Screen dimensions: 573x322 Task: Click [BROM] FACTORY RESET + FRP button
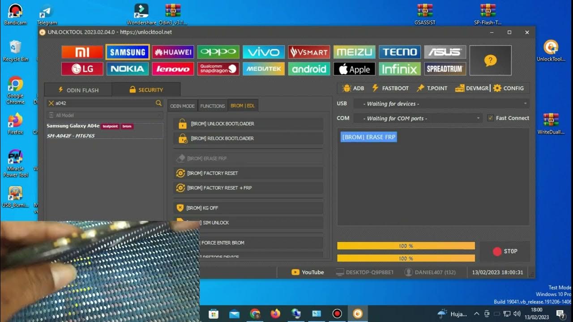point(248,188)
